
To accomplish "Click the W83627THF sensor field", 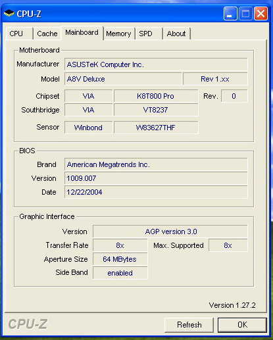I will pos(156,128).
